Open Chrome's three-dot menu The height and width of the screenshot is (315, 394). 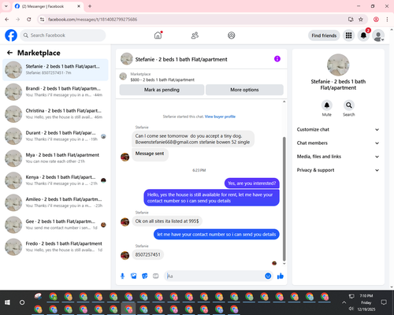[387, 20]
